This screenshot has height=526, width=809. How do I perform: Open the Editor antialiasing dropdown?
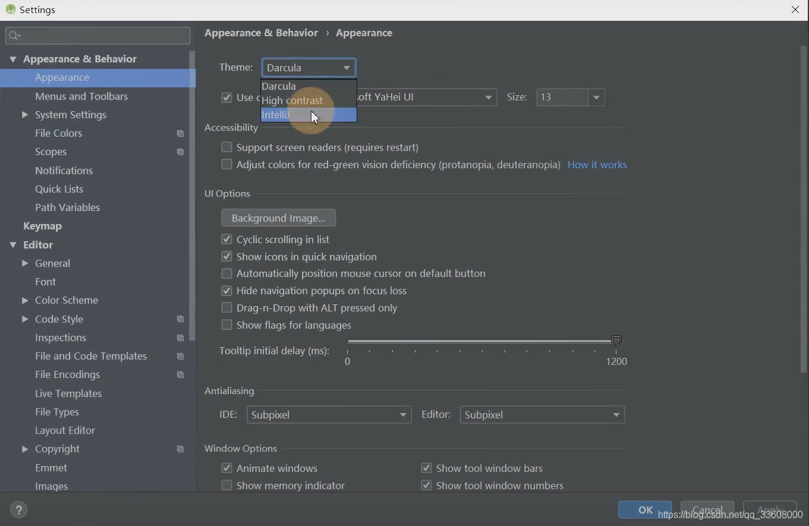(542, 415)
